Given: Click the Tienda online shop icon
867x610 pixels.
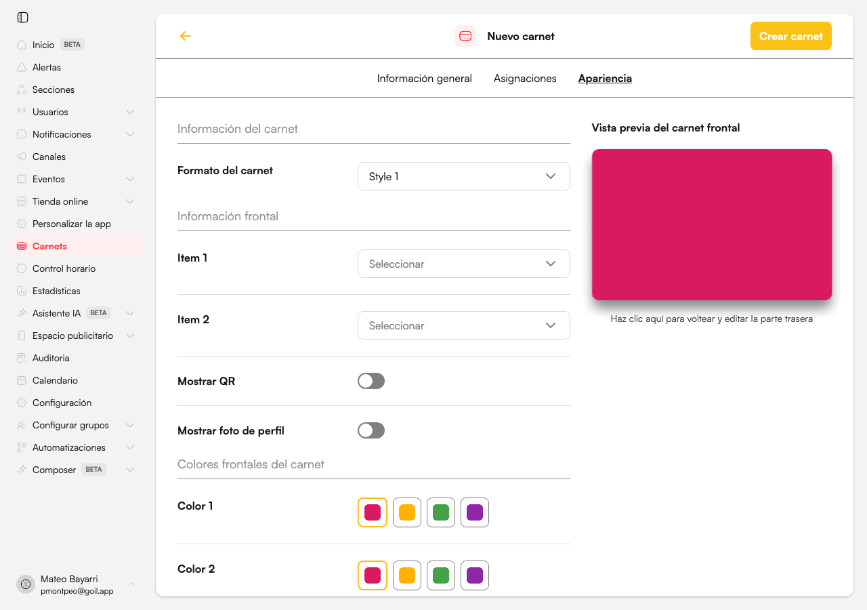Looking at the screenshot, I should pyautogui.click(x=22, y=201).
